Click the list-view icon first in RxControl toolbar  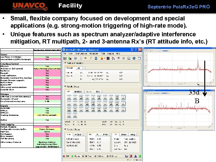[65, 58]
